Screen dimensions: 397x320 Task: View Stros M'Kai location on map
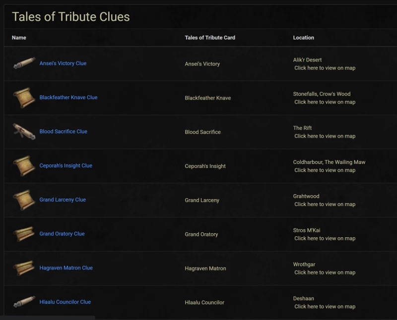pyautogui.click(x=325, y=238)
